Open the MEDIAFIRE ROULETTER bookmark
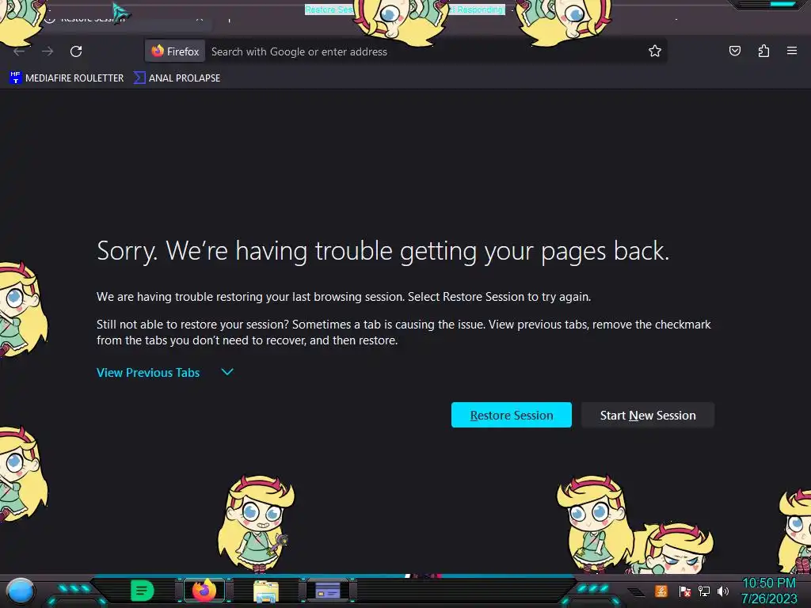The height and width of the screenshot is (608, 811). pos(67,78)
